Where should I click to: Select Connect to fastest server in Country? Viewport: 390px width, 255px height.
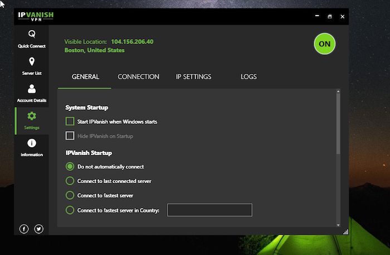[70, 210]
